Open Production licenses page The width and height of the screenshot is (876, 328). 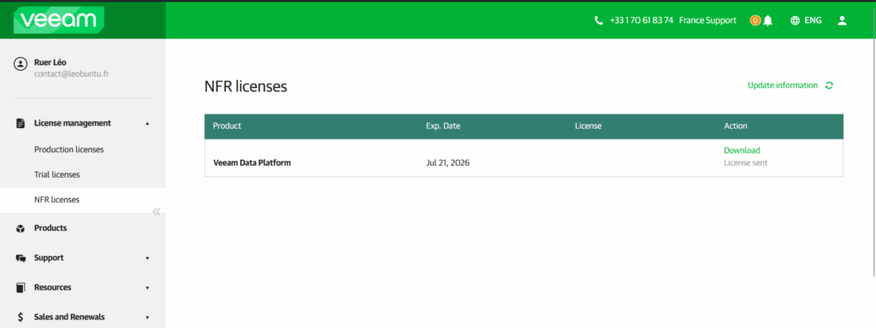pyautogui.click(x=68, y=149)
